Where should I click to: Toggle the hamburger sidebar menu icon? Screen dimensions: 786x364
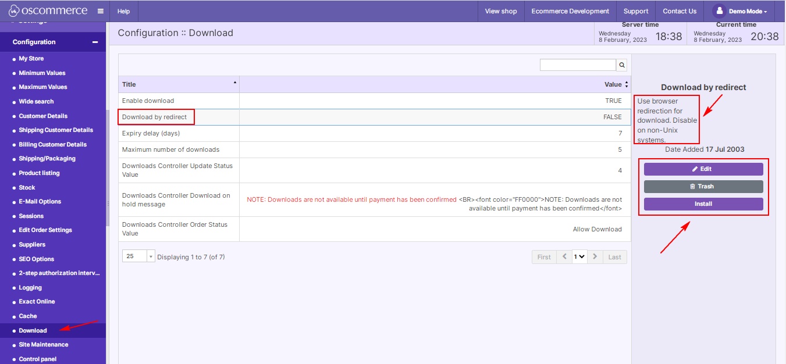[101, 11]
